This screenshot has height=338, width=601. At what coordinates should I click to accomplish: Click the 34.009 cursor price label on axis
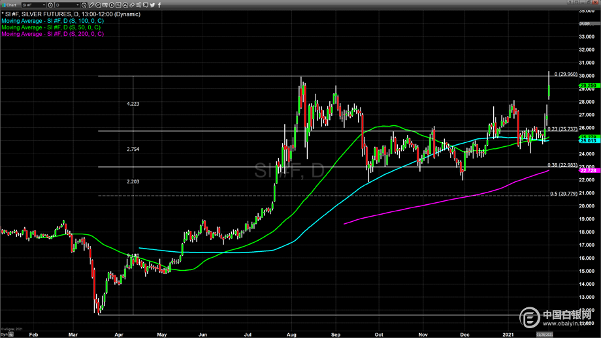589,23
